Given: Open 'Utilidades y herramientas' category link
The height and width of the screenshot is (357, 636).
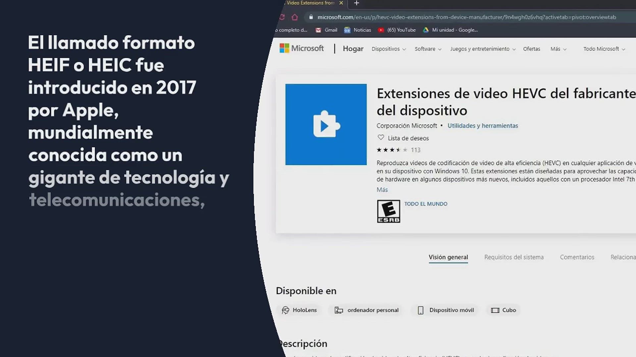Looking at the screenshot, I should (483, 126).
